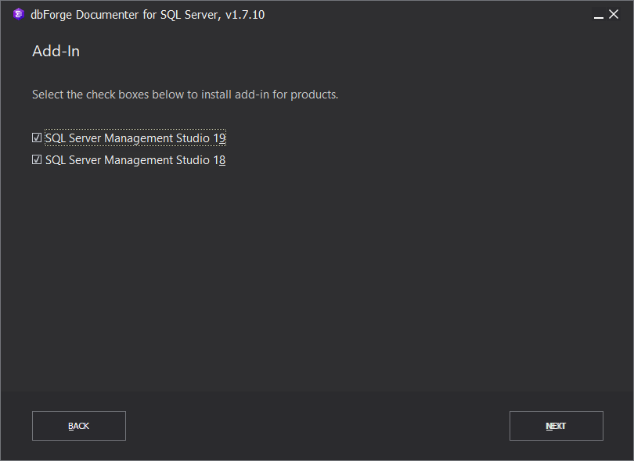Click the footer bar between BACK and NEXT
Viewport: 634px width, 461px height.
pyautogui.click(x=318, y=426)
